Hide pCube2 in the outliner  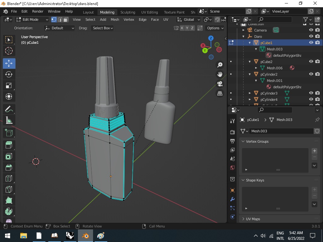pyautogui.click(x=311, y=61)
